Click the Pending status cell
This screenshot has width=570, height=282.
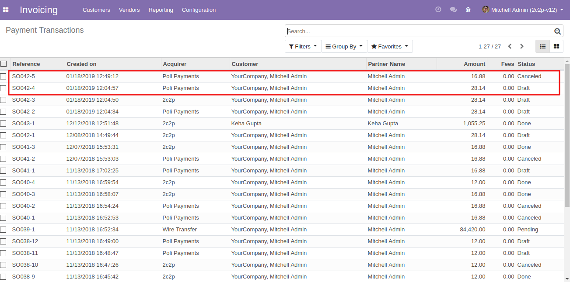[x=528, y=230]
